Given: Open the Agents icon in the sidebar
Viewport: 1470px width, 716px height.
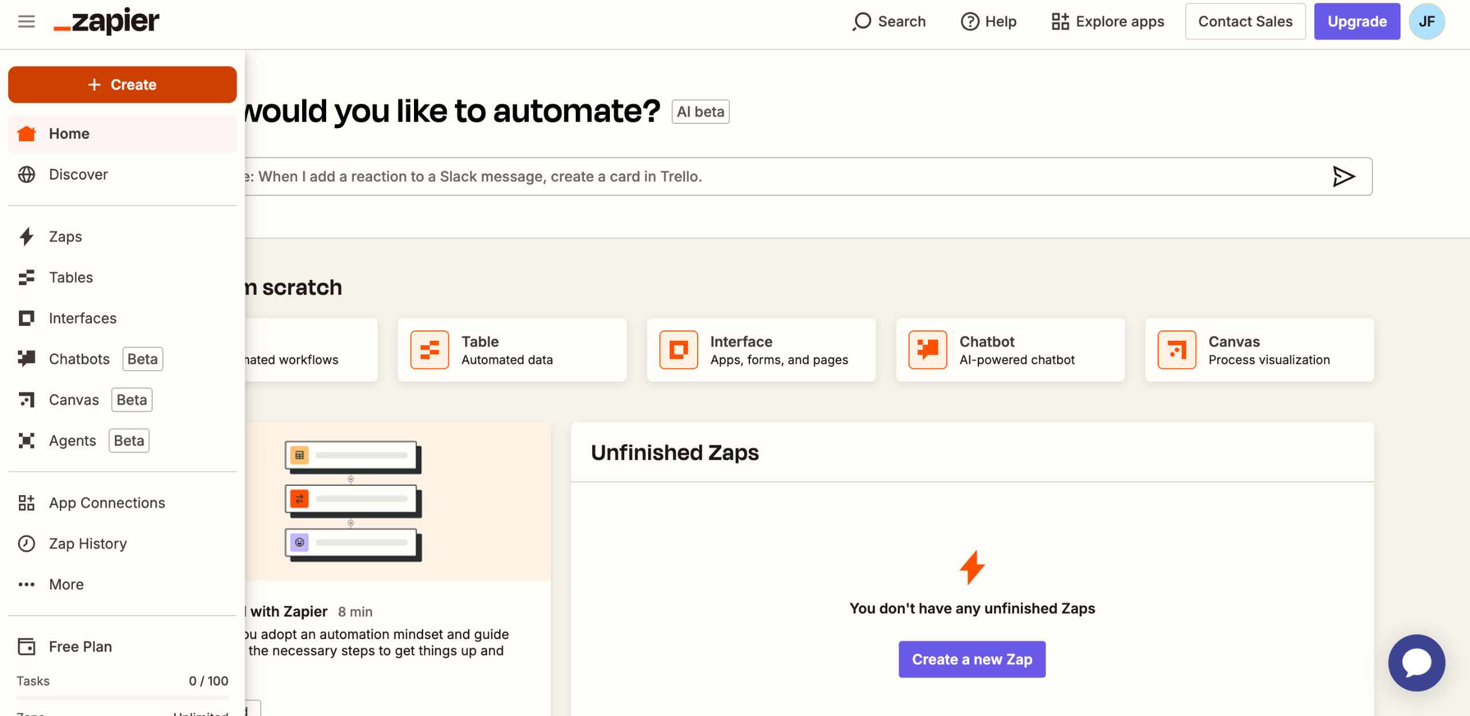Looking at the screenshot, I should coord(26,441).
